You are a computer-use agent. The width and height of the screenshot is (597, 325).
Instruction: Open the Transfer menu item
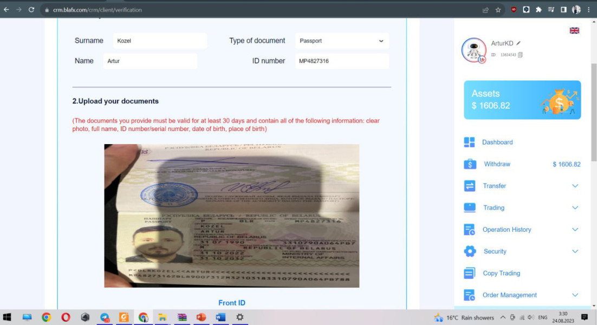coord(494,186)
